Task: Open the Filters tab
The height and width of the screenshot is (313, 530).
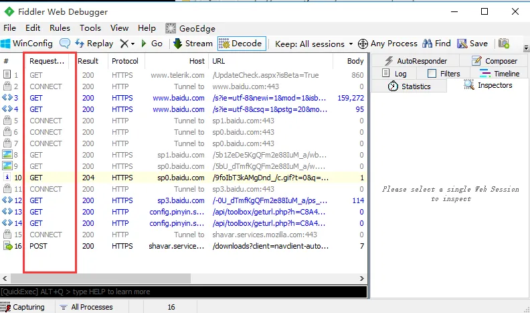Action: (444, 74)
